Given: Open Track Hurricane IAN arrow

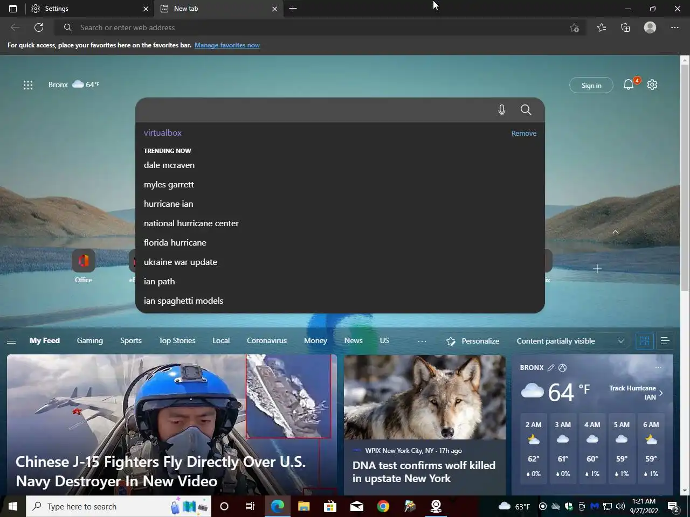Looking at the screenshot, I should [x=661, y=393].
